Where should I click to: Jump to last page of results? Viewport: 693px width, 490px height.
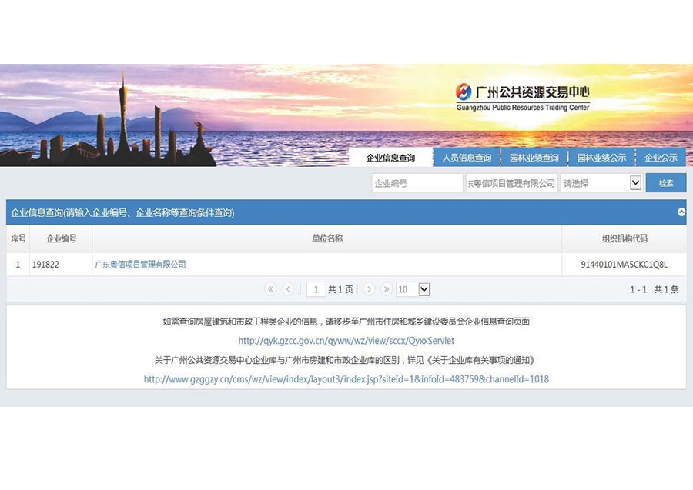(387, 289)
